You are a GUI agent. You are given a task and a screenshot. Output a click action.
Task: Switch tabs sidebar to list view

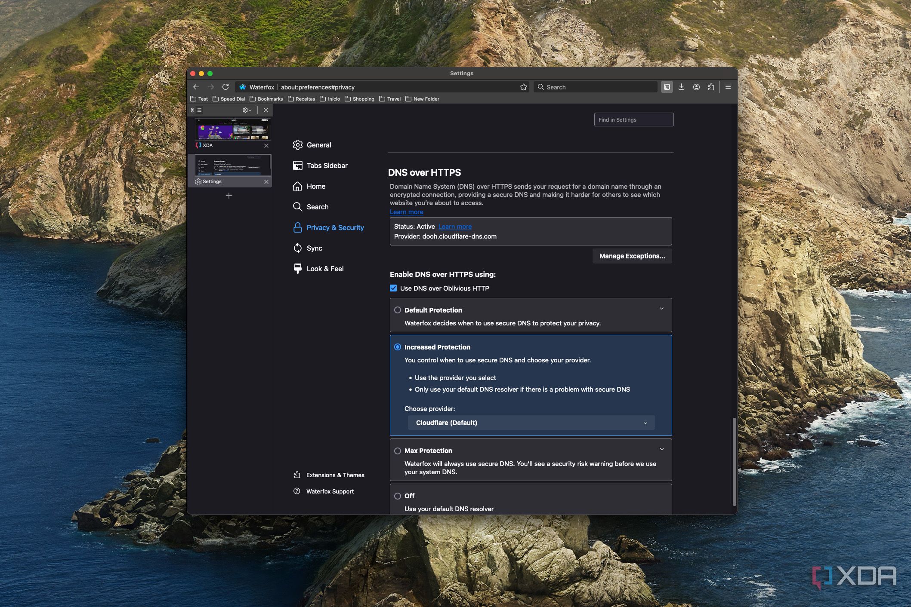[x=199, y=110]
